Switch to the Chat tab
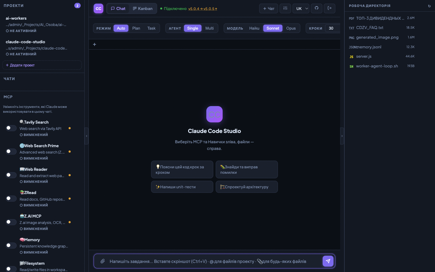This screenshot has width=435, height=272. (x=118, y=8)
